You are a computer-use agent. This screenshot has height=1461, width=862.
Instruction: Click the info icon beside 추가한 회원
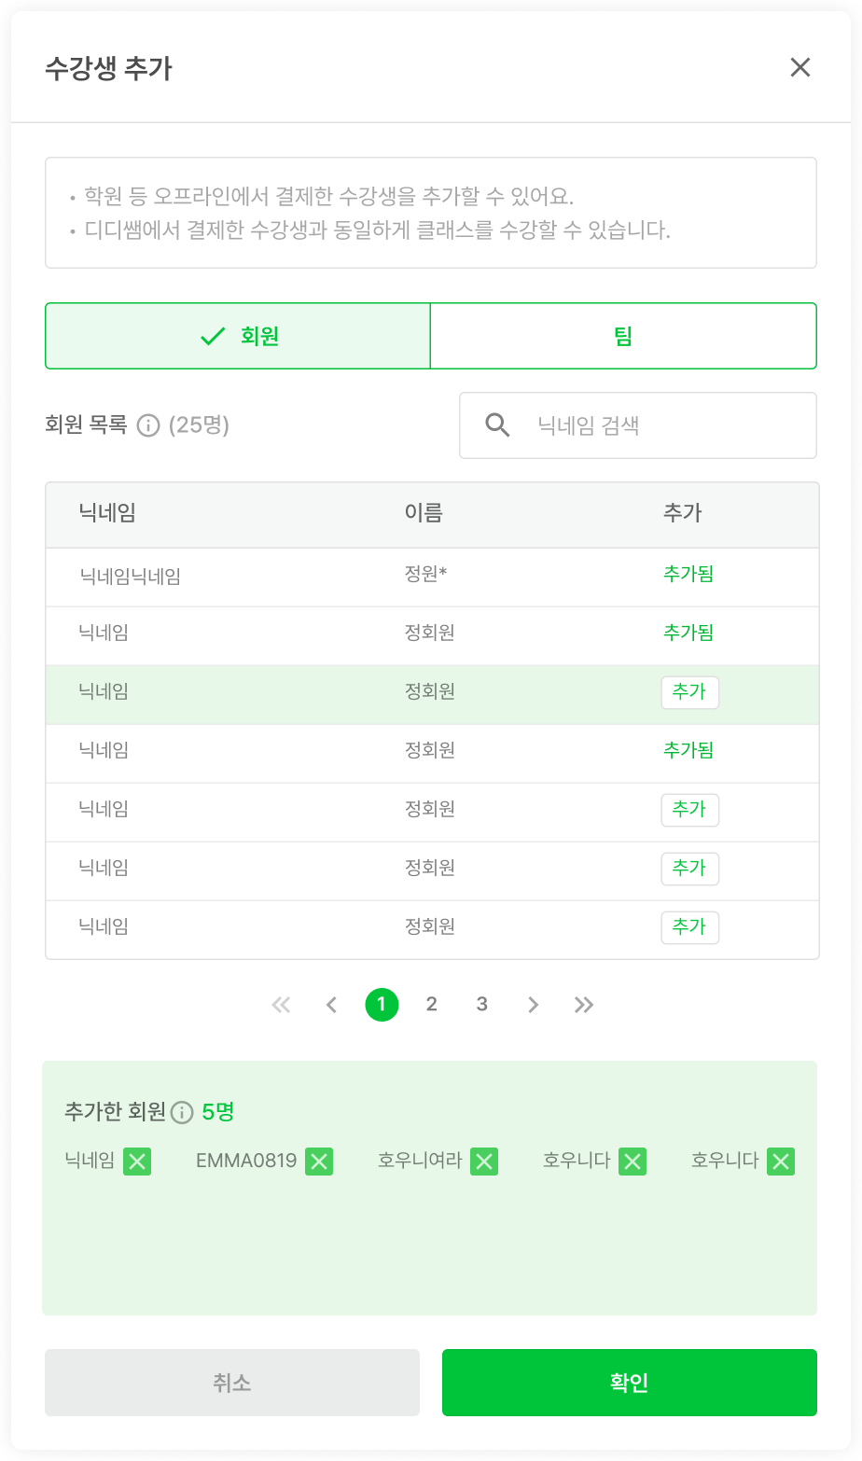pyautogui.click(x=182, y=1112)
